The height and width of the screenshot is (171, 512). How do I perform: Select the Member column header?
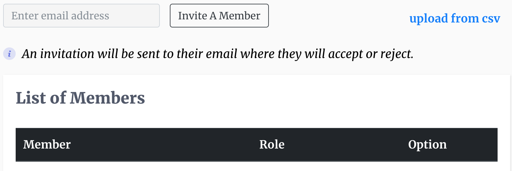47,144
